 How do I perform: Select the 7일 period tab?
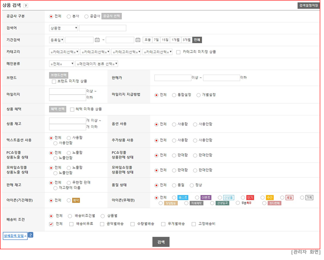point(156,40)
